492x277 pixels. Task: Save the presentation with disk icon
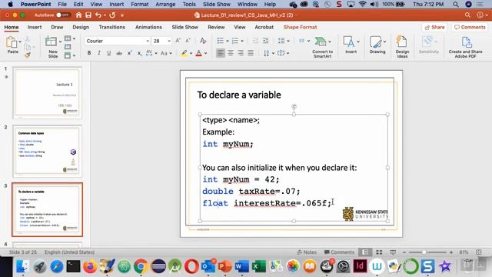88,15
